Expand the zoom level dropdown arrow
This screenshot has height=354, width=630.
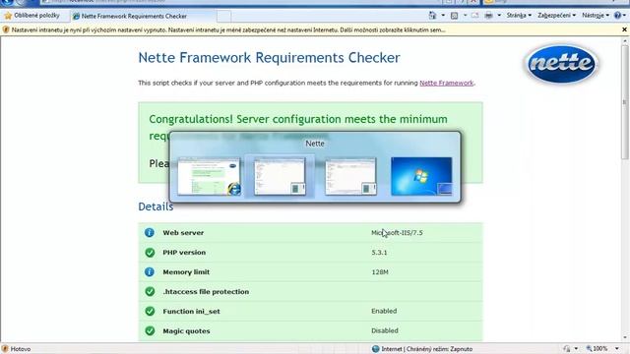pos(617,349)
